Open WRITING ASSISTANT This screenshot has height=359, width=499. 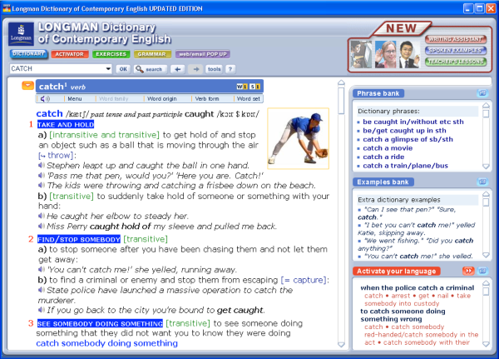(456, 39)
